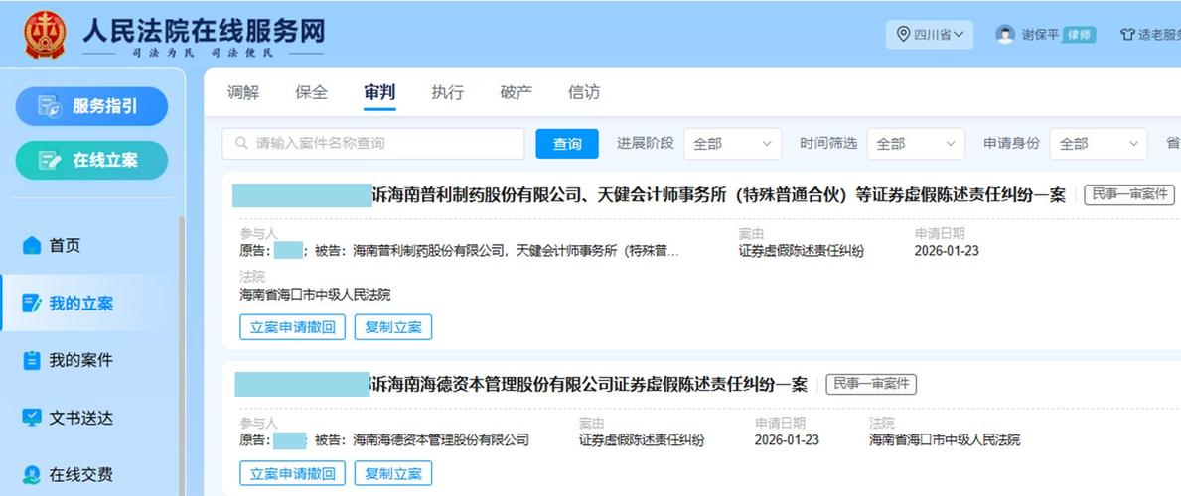The image size is (1181, 496).
Task: Switch to the 信访 tab
Action: (x=584, y=92)
